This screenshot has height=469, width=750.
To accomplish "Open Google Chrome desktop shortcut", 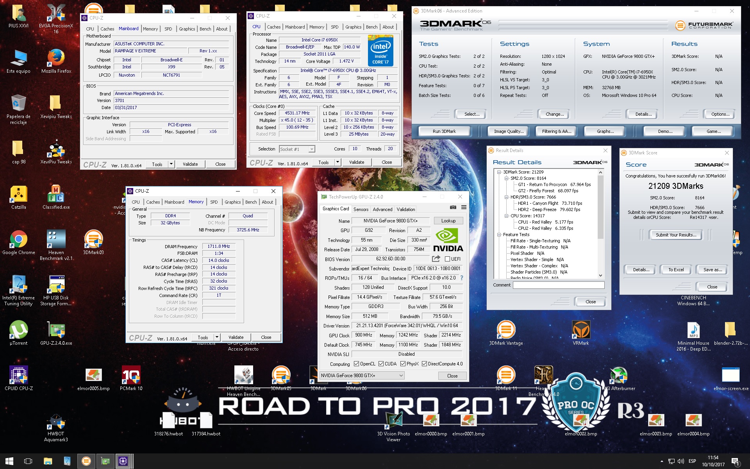I will click(x=18, y=242).
